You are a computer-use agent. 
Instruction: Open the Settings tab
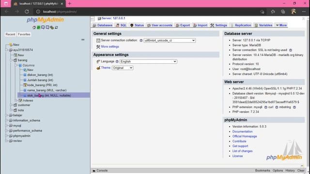click(218, 25)
